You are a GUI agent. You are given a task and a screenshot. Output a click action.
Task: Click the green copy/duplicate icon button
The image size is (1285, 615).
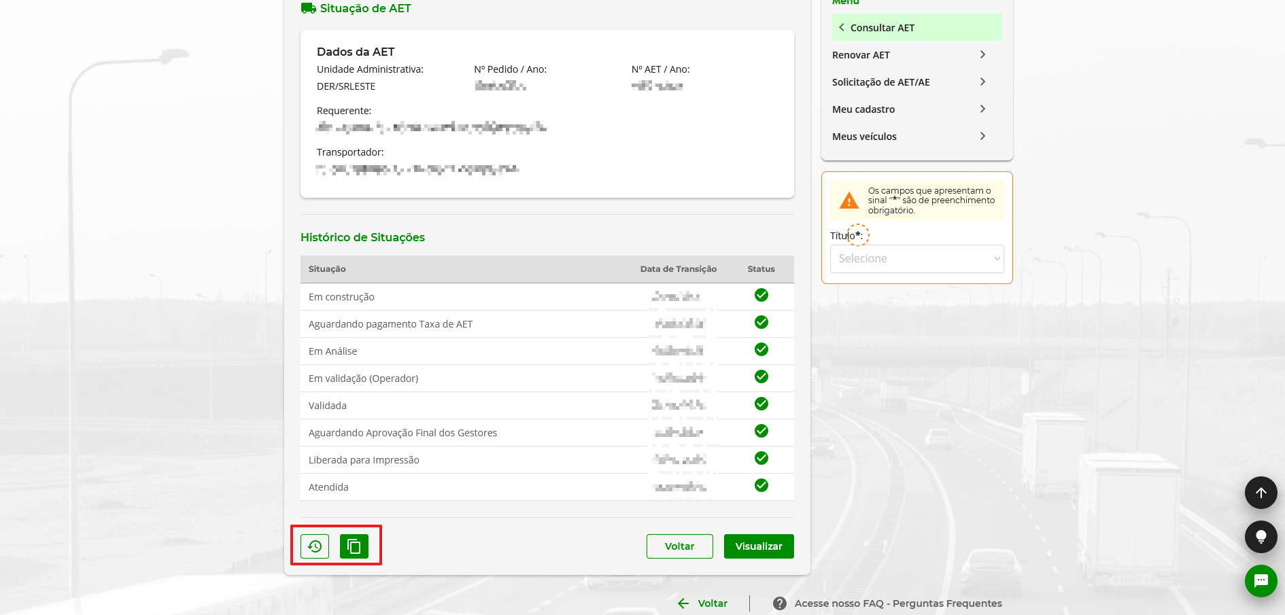(354, 546)
